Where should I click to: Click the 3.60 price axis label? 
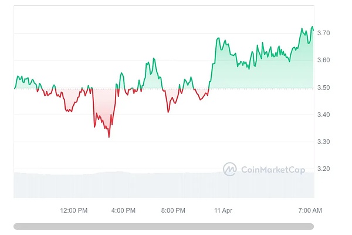(323, 61)
